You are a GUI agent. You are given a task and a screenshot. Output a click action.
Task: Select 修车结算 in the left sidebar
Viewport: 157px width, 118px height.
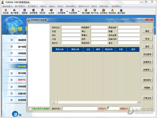(x=22, y=73)
